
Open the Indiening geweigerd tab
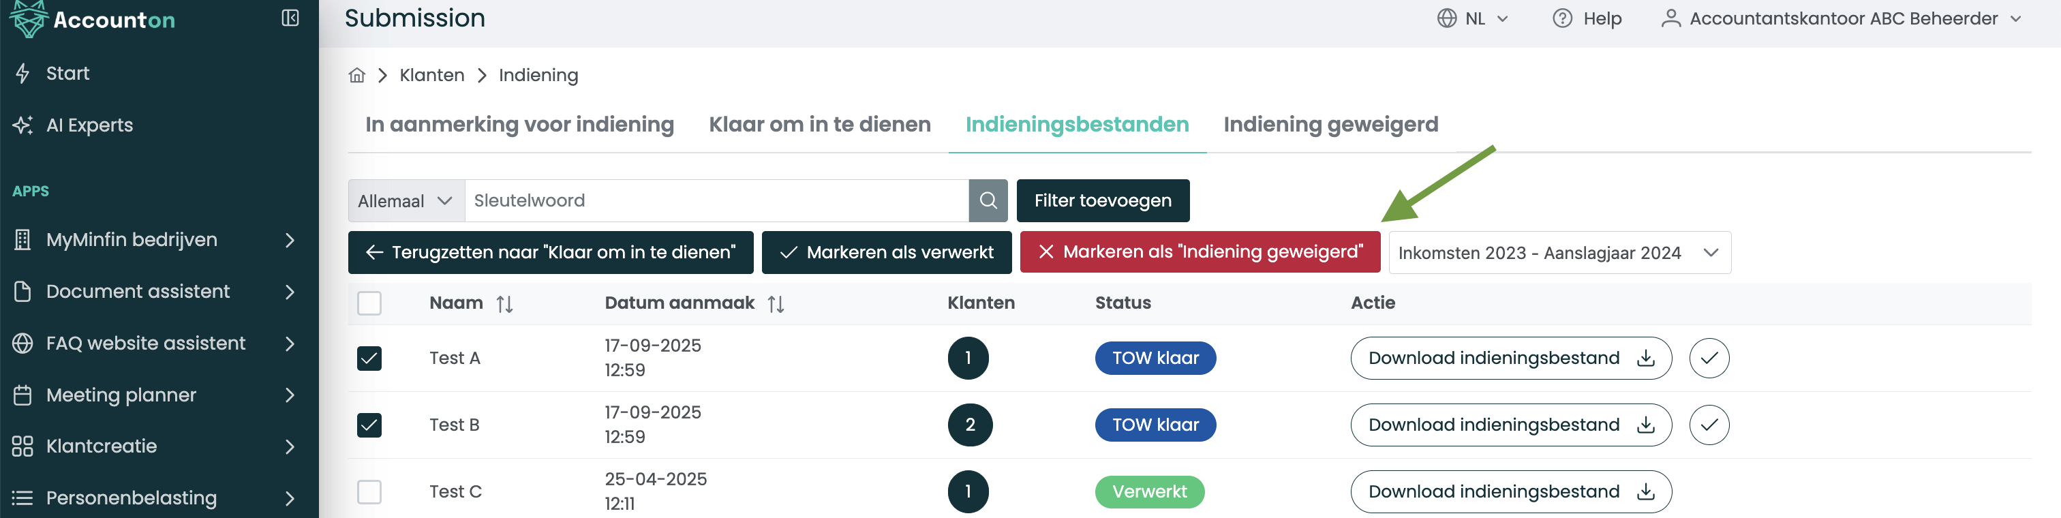click(1330, 124)
